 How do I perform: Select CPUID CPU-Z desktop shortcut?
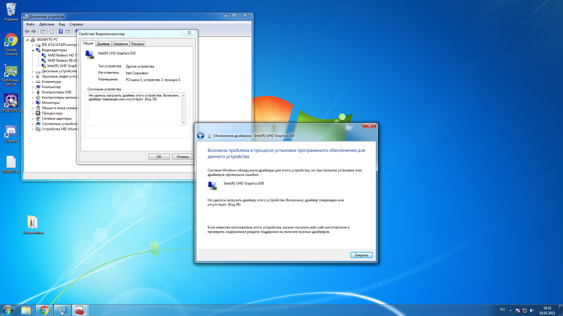point(11,103)
